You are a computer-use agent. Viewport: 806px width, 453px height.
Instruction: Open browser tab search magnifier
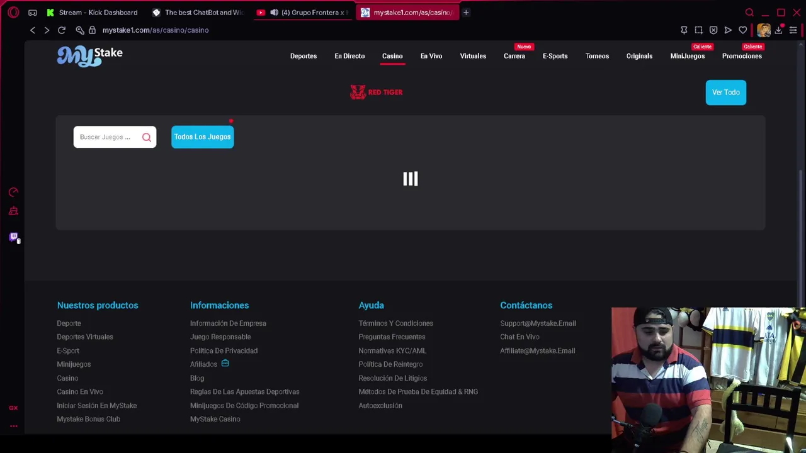[x=749, y=13]
